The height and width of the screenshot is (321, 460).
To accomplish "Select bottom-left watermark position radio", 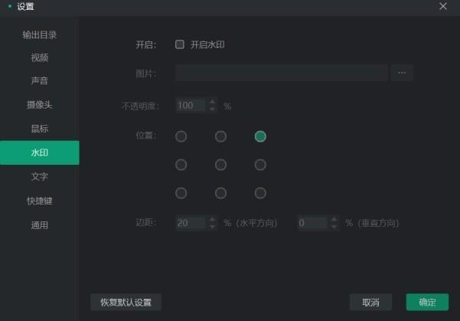I will pyautogui.click(x=181, y=193).
